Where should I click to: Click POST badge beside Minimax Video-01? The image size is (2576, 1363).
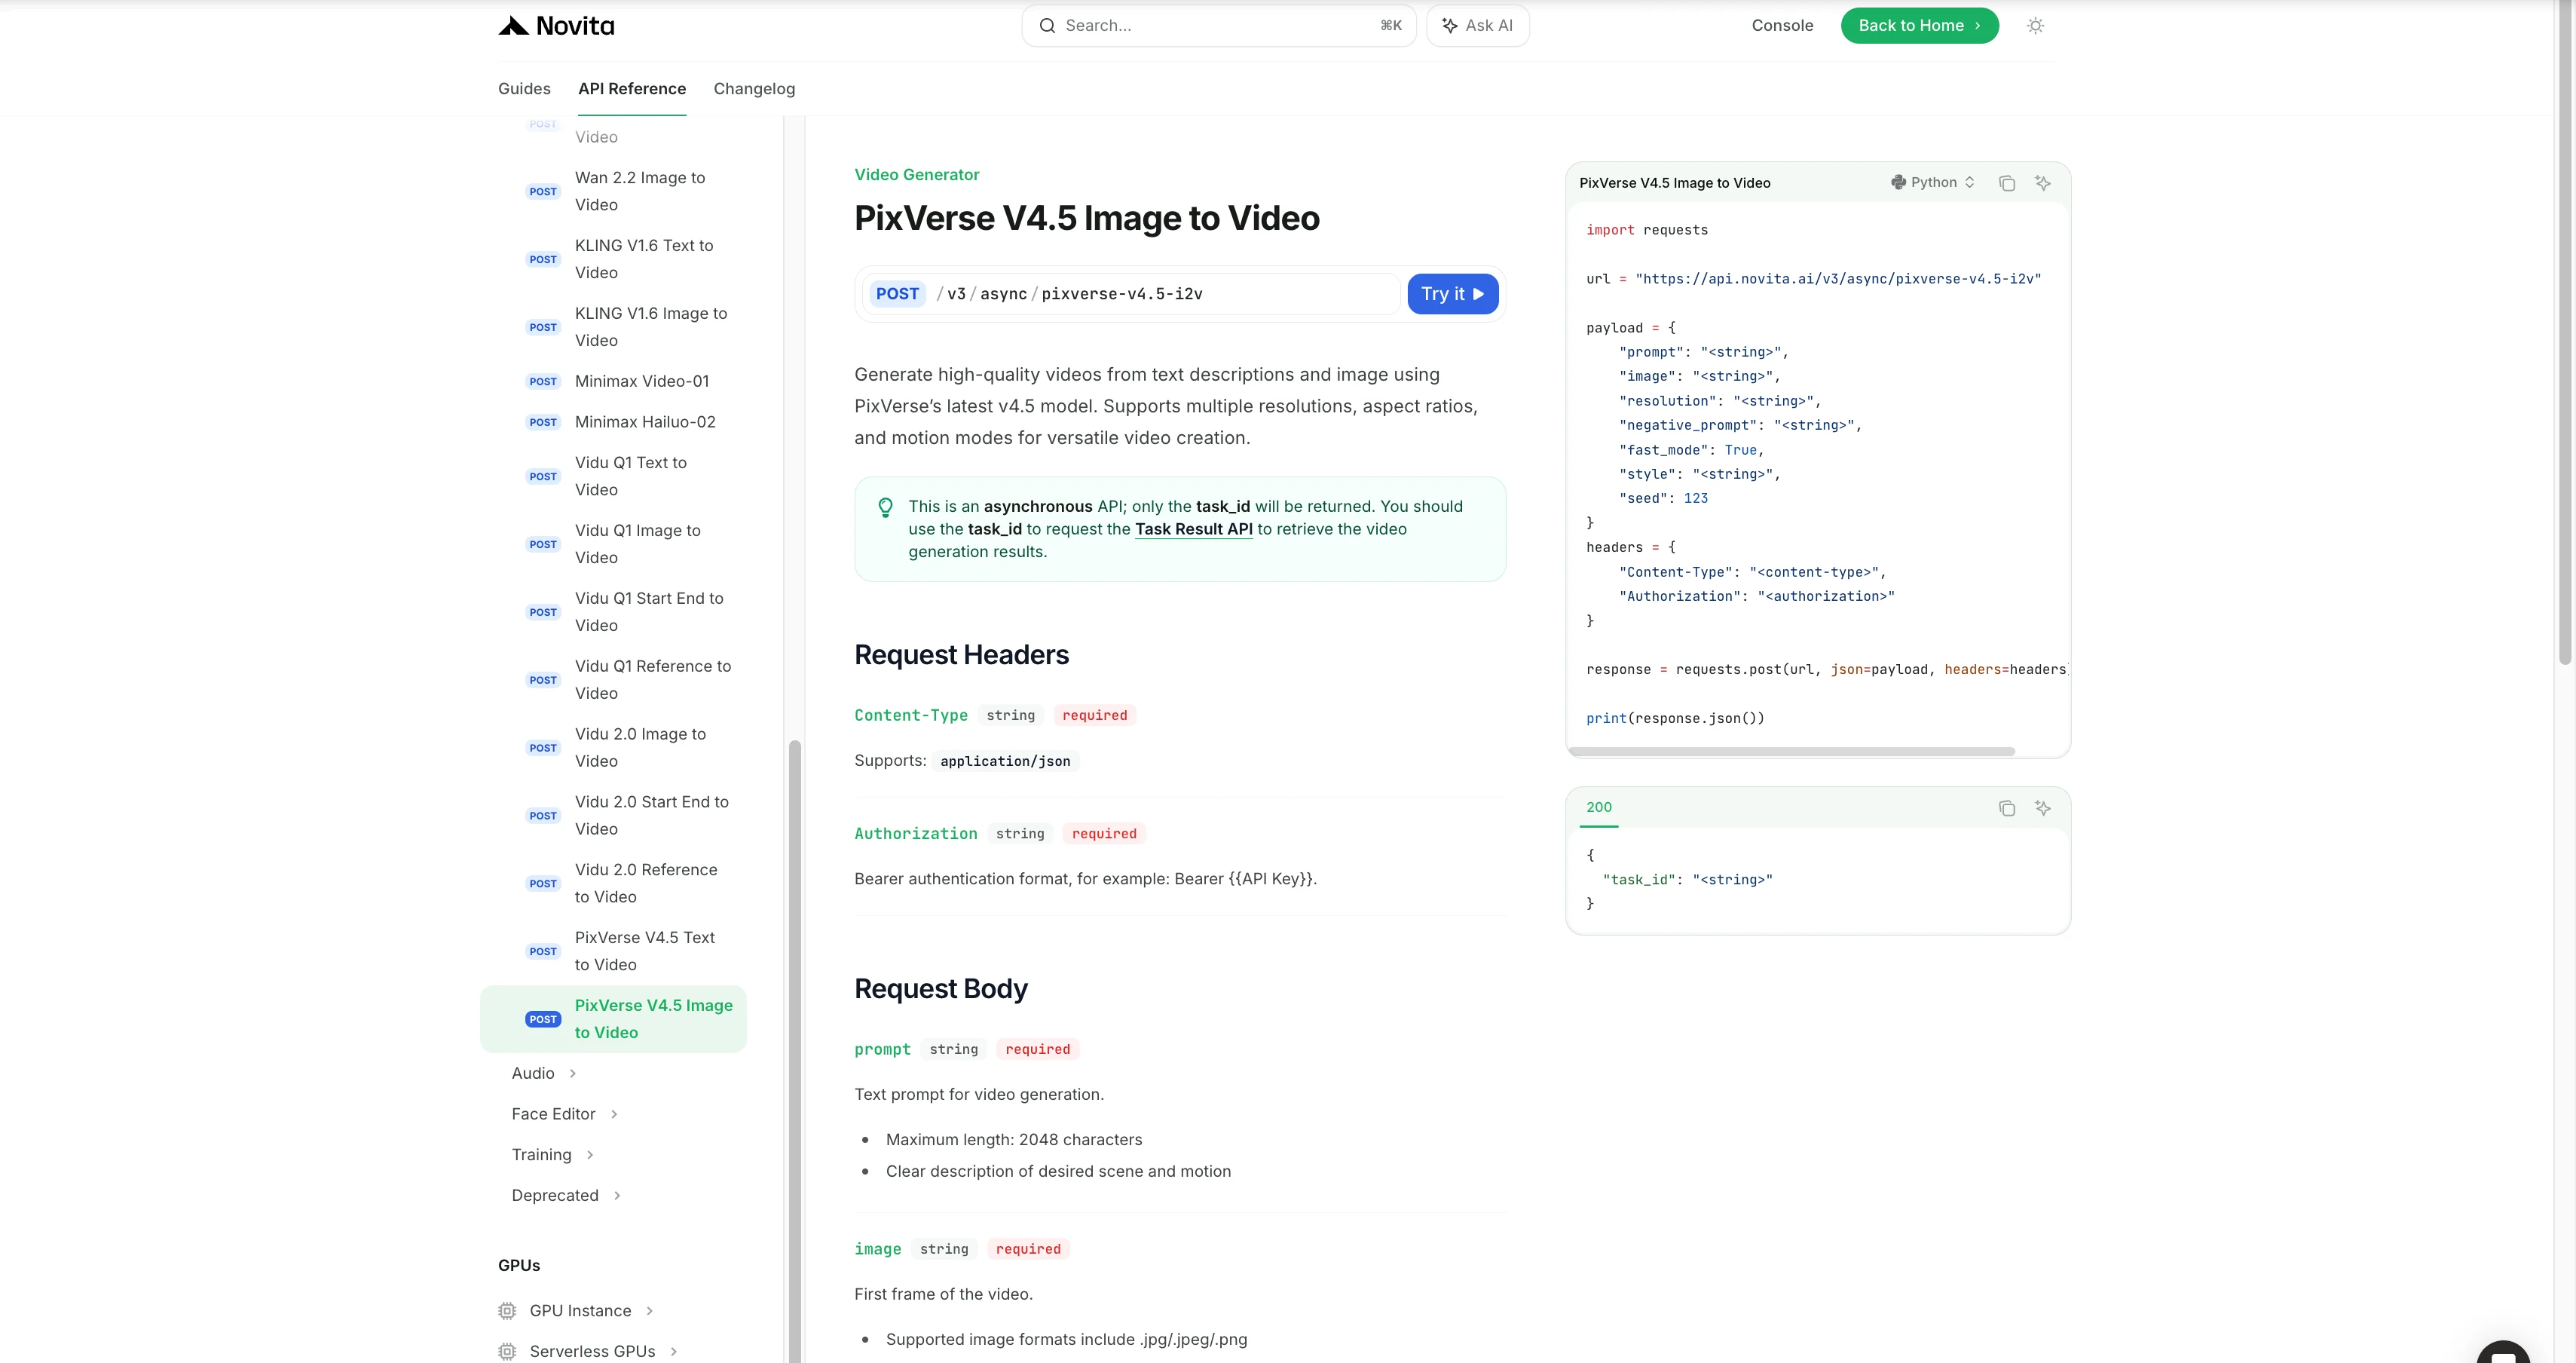click(x=543, y=382)
